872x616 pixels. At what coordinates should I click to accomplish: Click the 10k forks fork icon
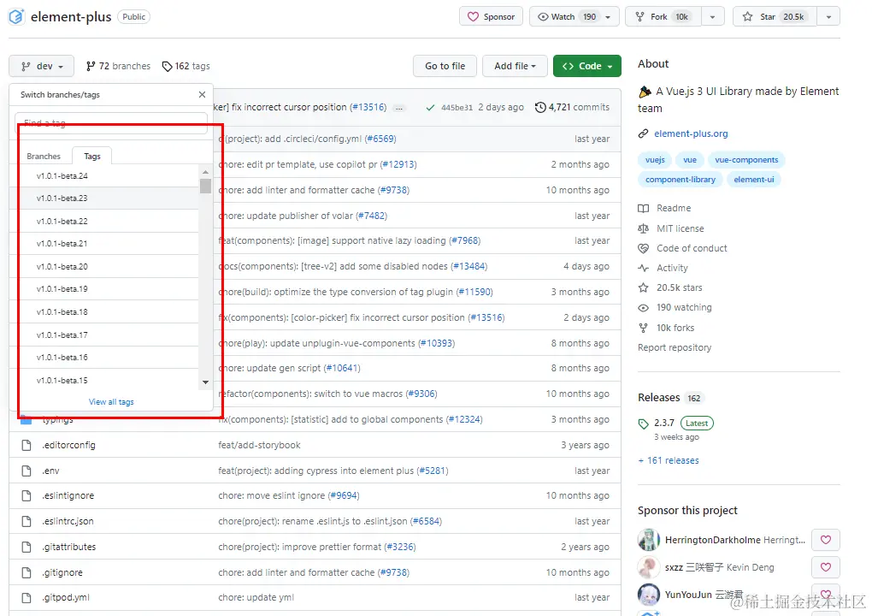[644, 328]
